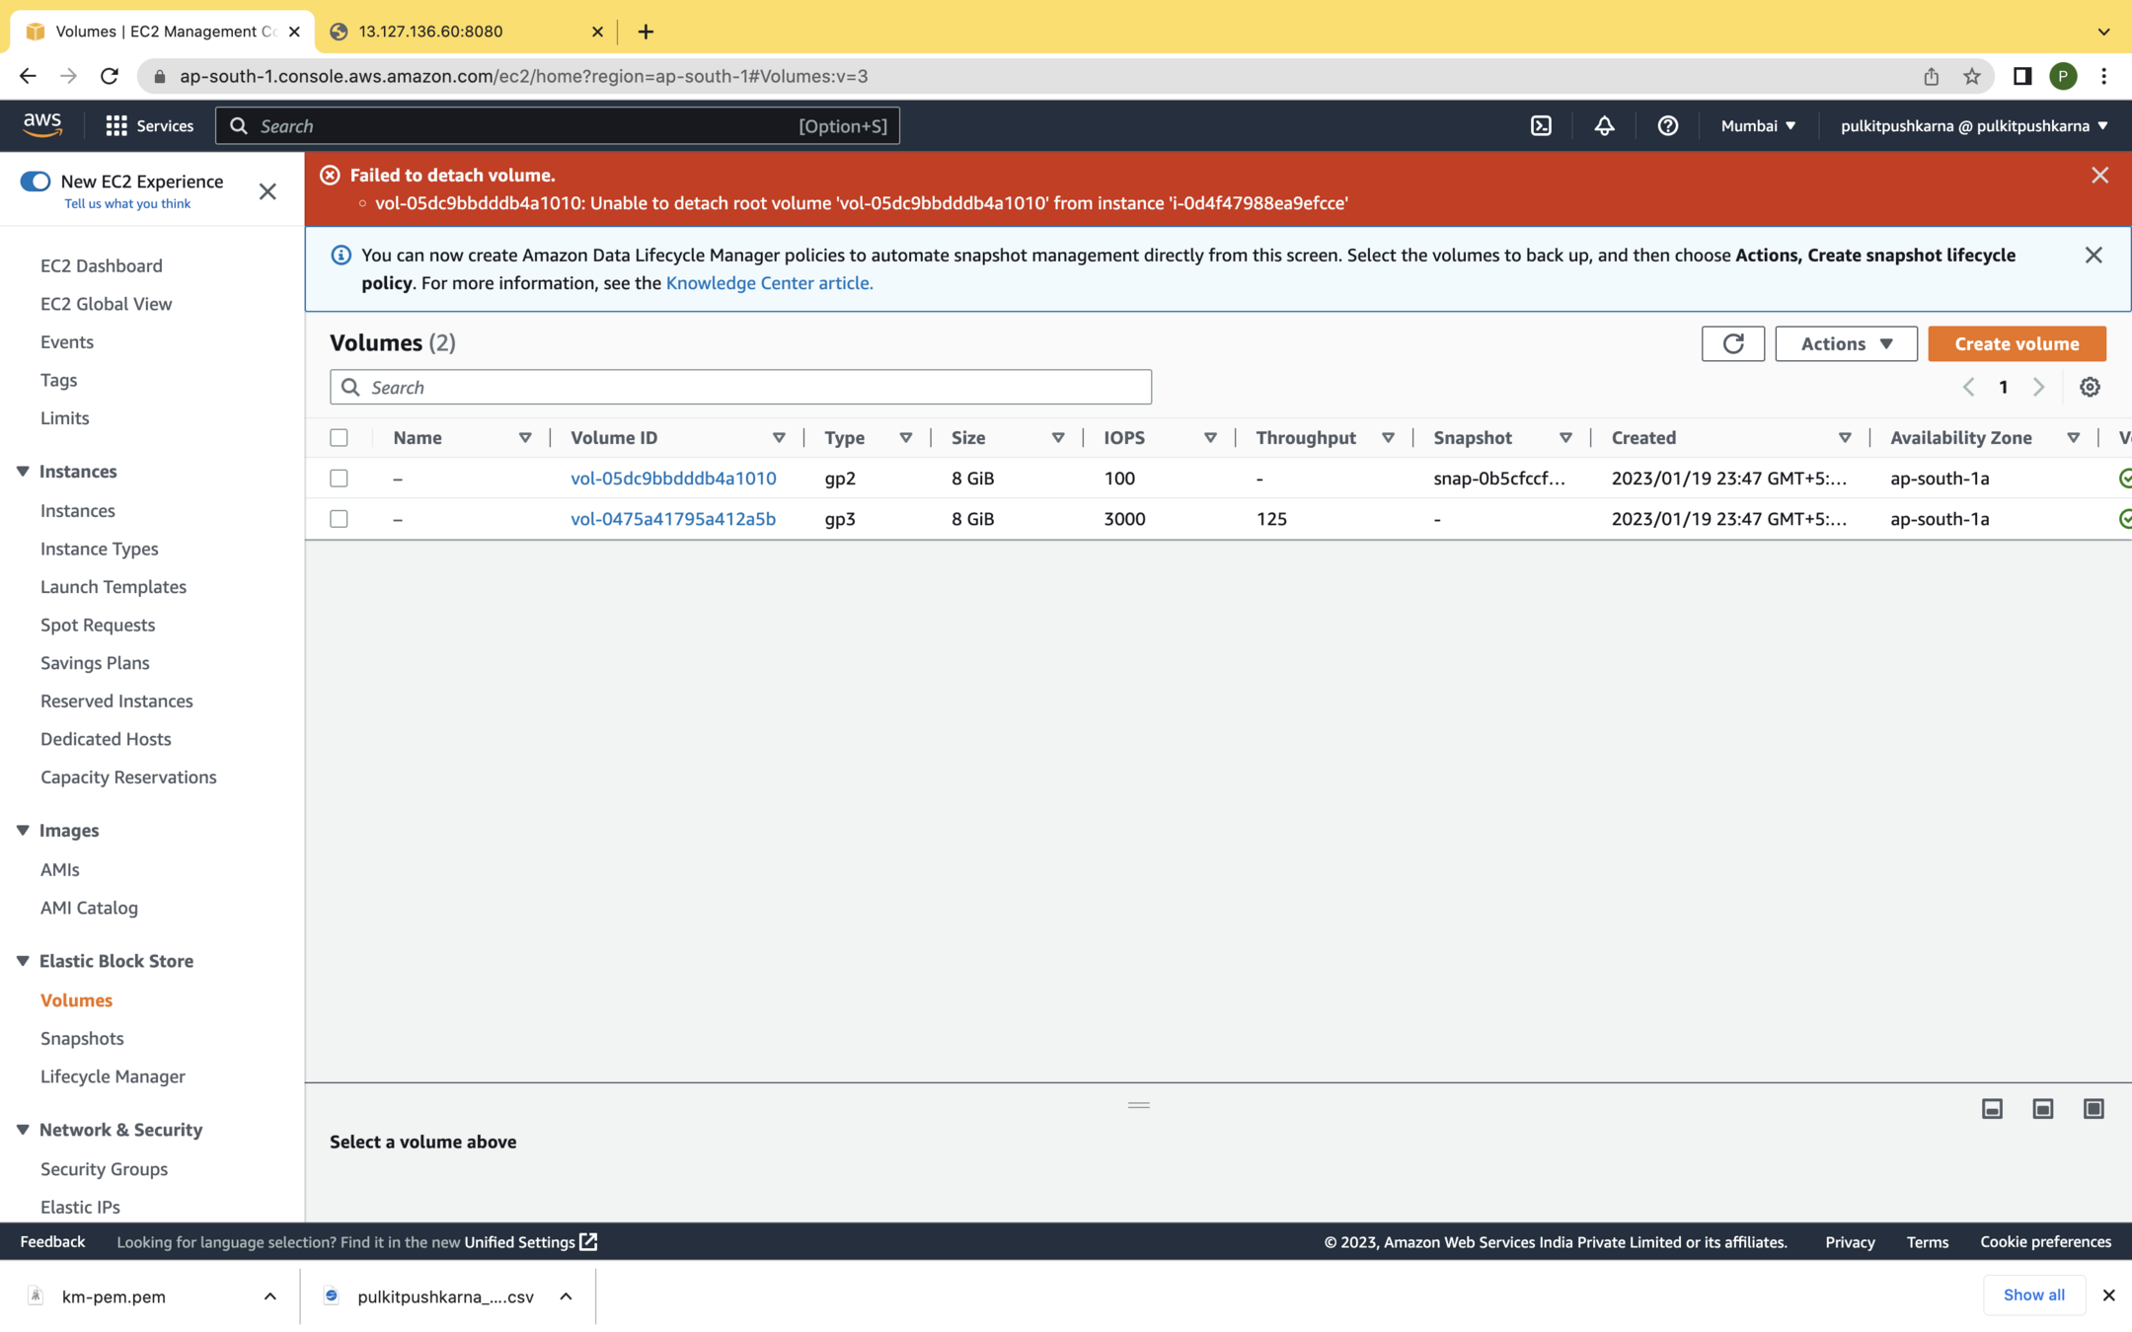This screenshot has width=2132, height=1332.
Task: Open the Mumbai region selector
Action: click(1758, 125)
